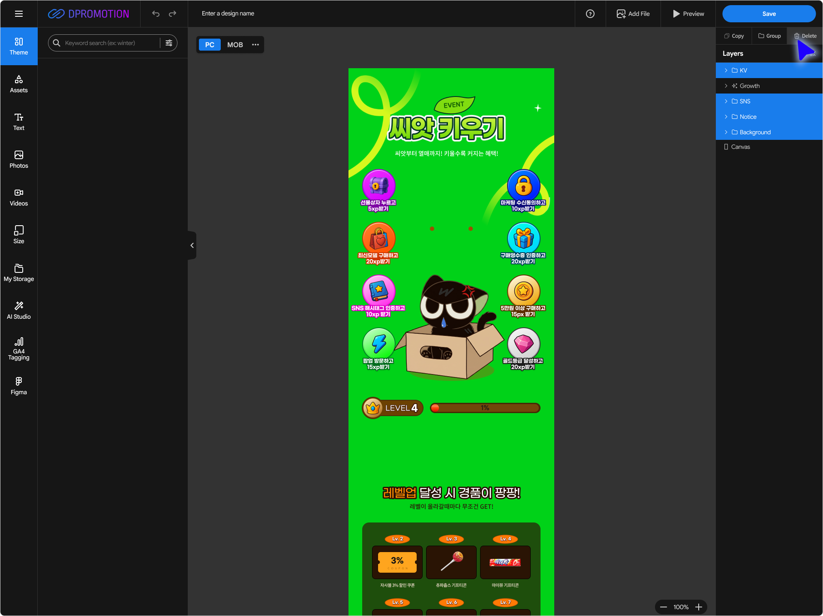
Task: Select the Growth layer row
Action: tap(769, 86)
